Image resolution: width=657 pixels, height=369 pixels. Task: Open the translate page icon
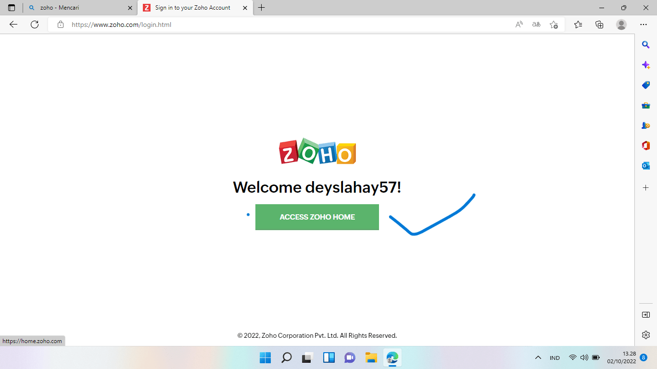[536, 25]
